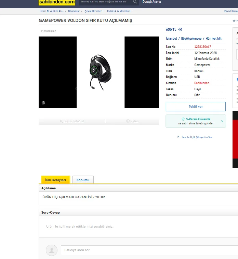The width and height of the screenshot is (238, 259).
Task: Report listing via İlan ile İlgili Şikayetim Var
Action: (197, 137)
